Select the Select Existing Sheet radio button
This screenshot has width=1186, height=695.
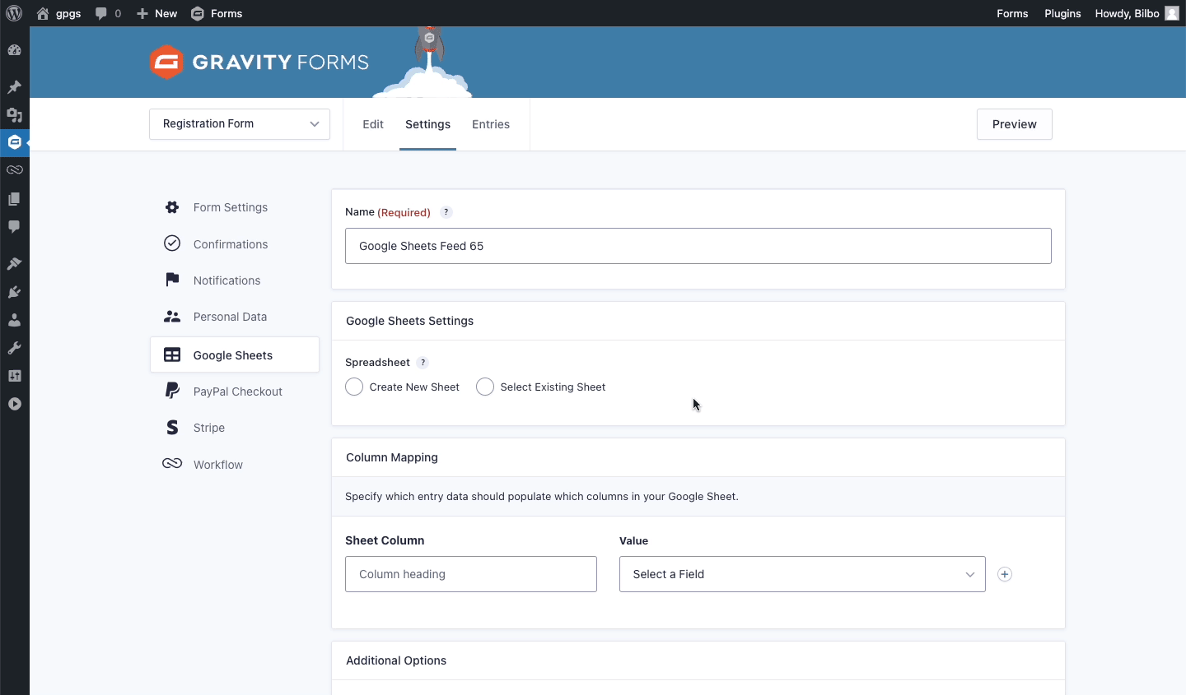pyautogui.click(x=485, y=387)
